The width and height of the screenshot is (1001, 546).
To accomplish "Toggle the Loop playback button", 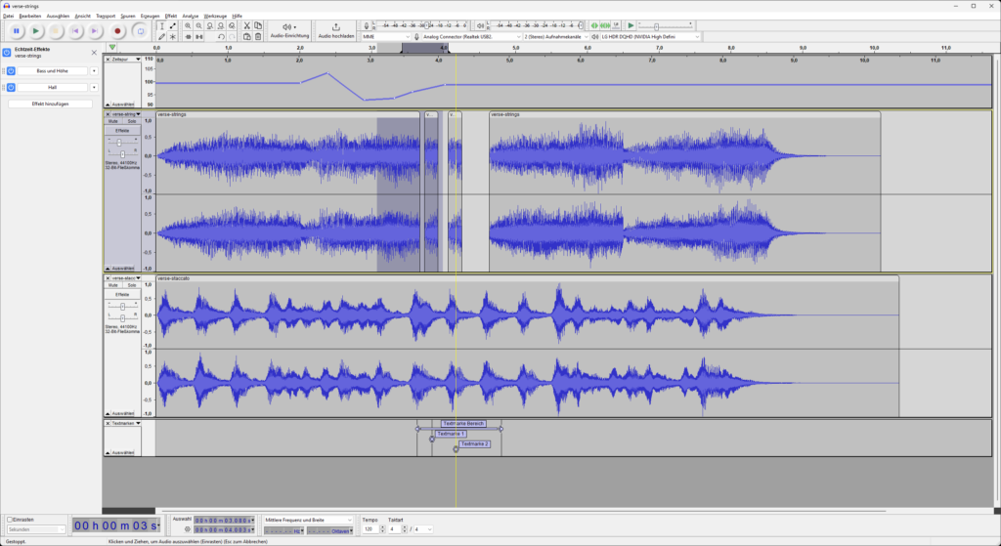I will click(x=140, y=30).
